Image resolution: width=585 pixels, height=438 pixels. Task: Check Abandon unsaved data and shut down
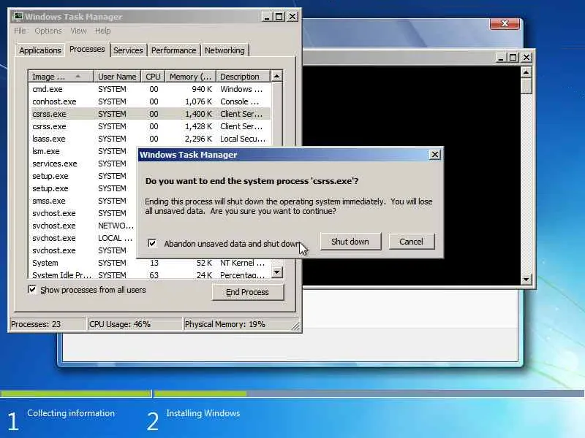pos(152,243)
